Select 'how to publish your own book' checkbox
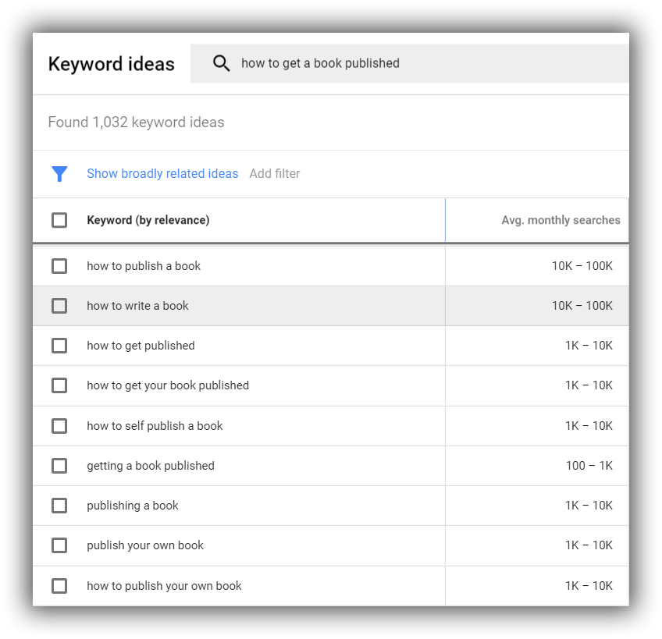The image size is (662, 639). point(59,586)
